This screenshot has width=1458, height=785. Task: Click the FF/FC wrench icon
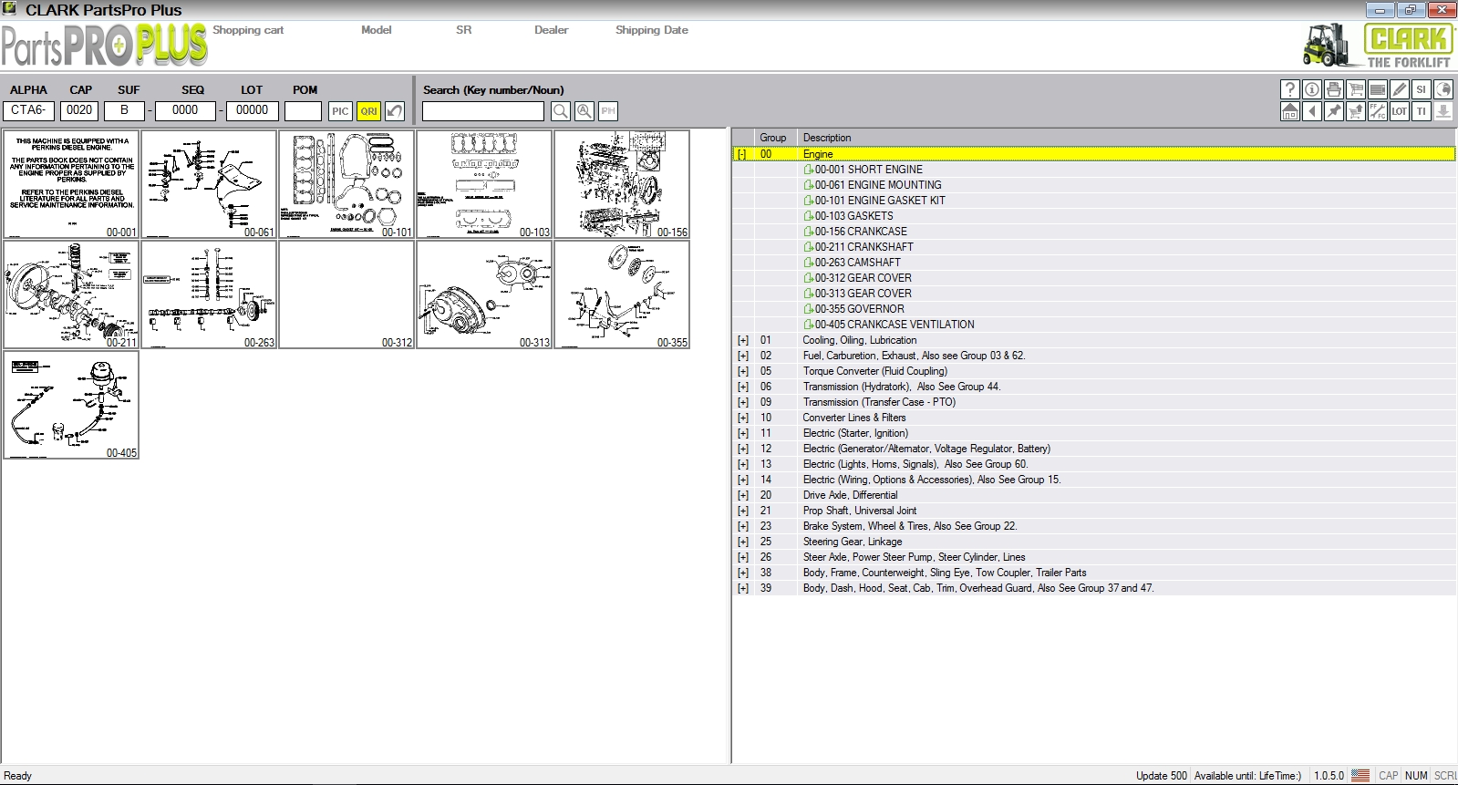(x=1377, y=111)
